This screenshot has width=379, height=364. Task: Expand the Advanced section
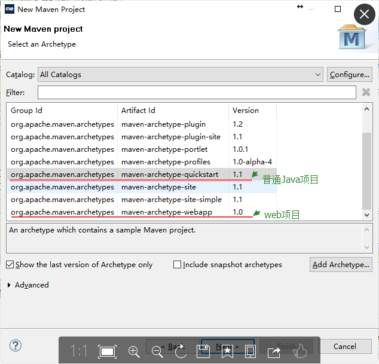(x=9, y=285)
